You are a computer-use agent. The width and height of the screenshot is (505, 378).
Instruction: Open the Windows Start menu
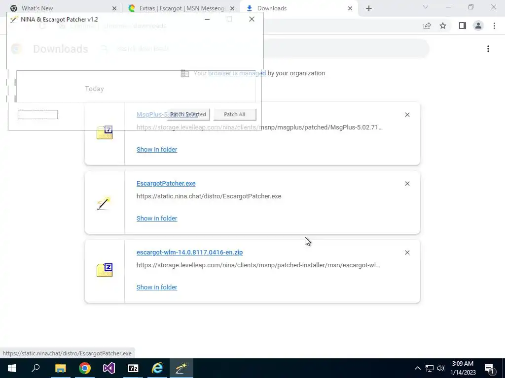click(x=12, y=368)
